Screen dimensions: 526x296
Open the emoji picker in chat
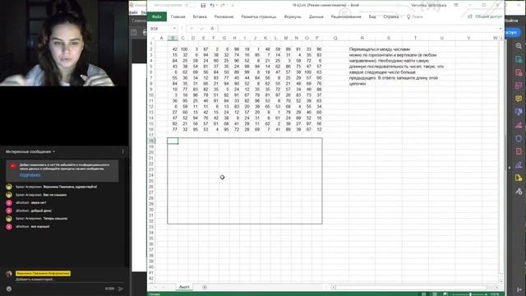click(9, 289)
